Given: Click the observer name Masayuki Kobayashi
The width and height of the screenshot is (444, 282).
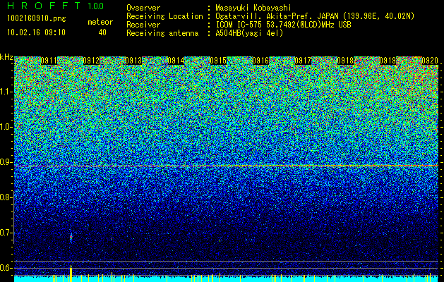Looking at the screenshot, I should (253, 8).
